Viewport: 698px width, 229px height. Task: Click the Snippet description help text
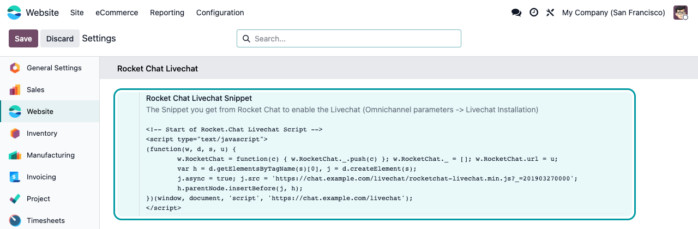[342, 110]
